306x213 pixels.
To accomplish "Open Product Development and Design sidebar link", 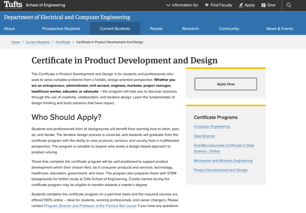I will coord(221,170).
